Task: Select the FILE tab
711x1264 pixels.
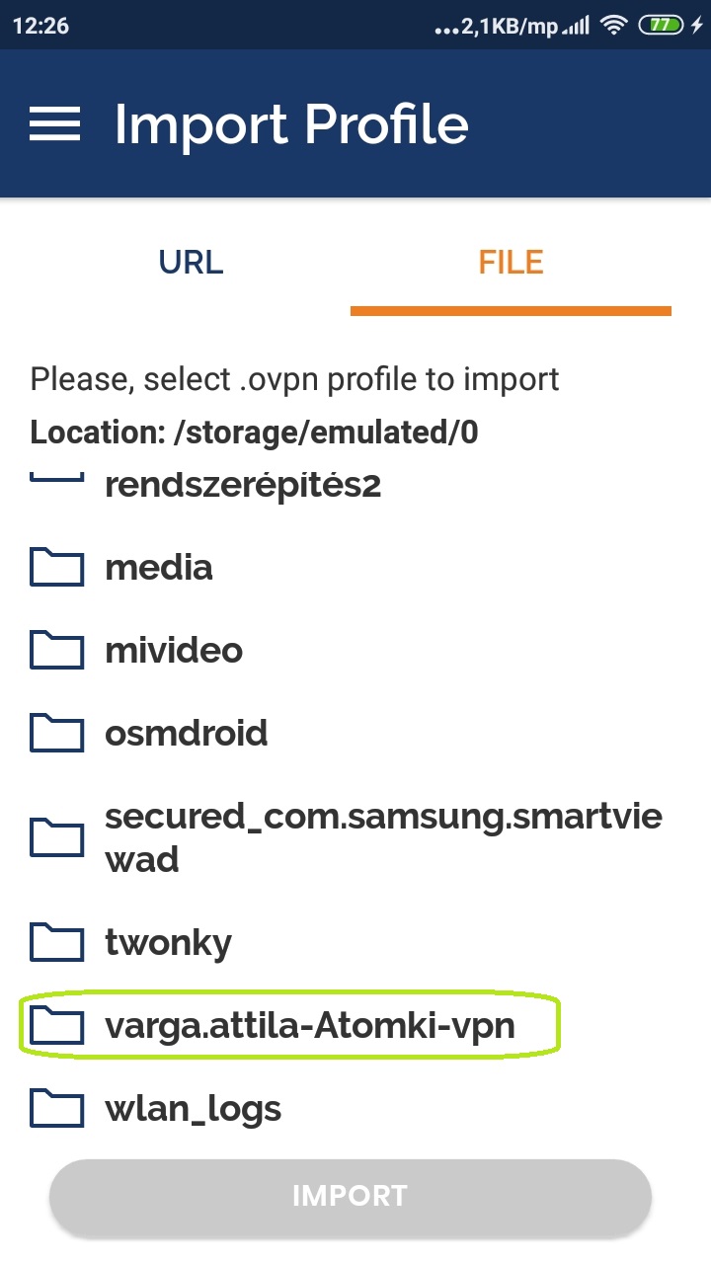Action: pos(511,263)
